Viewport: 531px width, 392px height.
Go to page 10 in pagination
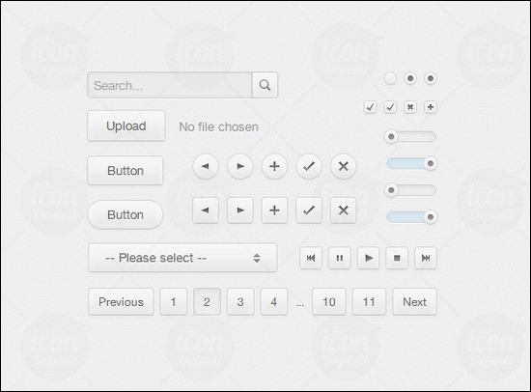click(329, 301)
